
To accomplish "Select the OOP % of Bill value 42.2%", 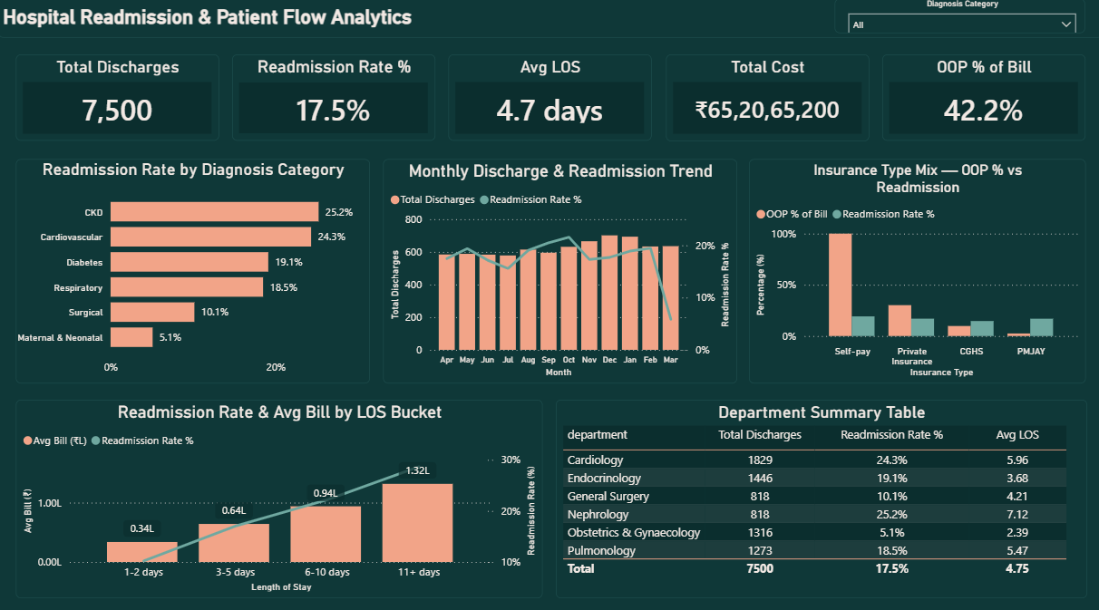I will tap(983, 111).
